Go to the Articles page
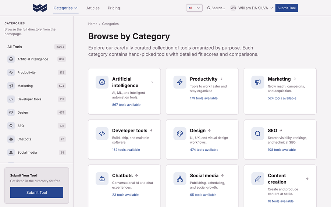Screen dimensions: 331x207 point(93,8)
